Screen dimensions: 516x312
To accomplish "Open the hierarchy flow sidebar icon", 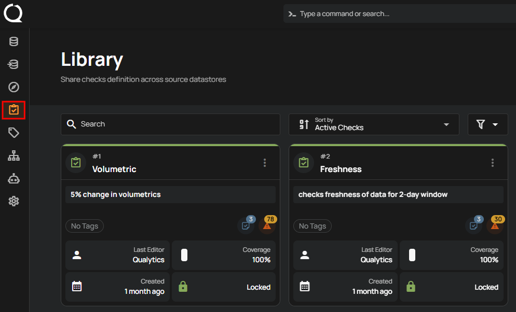I will coord(14,156).
